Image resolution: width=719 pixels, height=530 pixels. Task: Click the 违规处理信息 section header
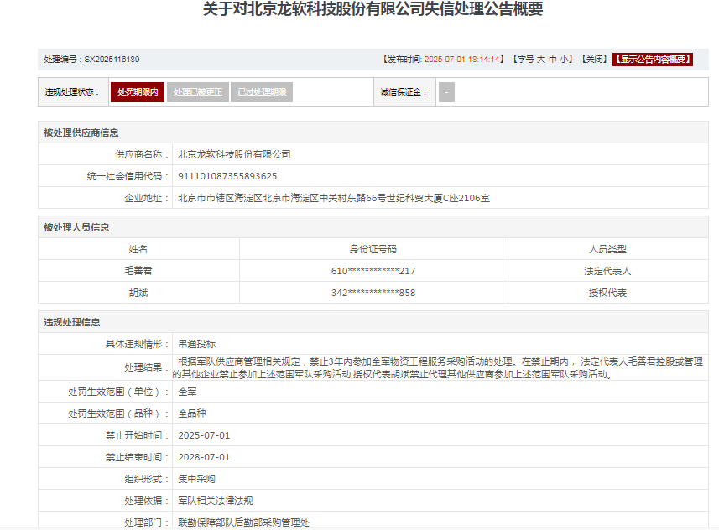click(72, 322)
